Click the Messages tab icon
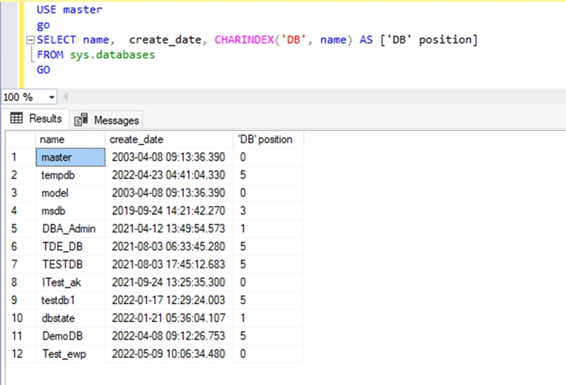Screen dimensions: 566x385 point(81,120)
